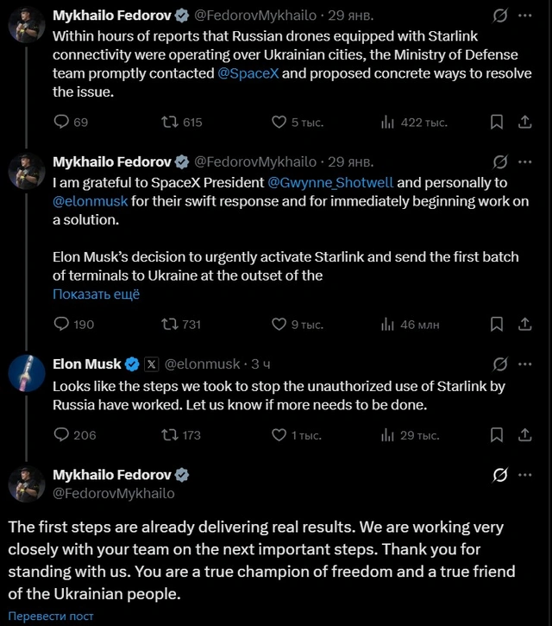
Task: Open the @elonmusk mention in Fedorov's tweet
Action: pyautogui.click(x=91, y=201)
